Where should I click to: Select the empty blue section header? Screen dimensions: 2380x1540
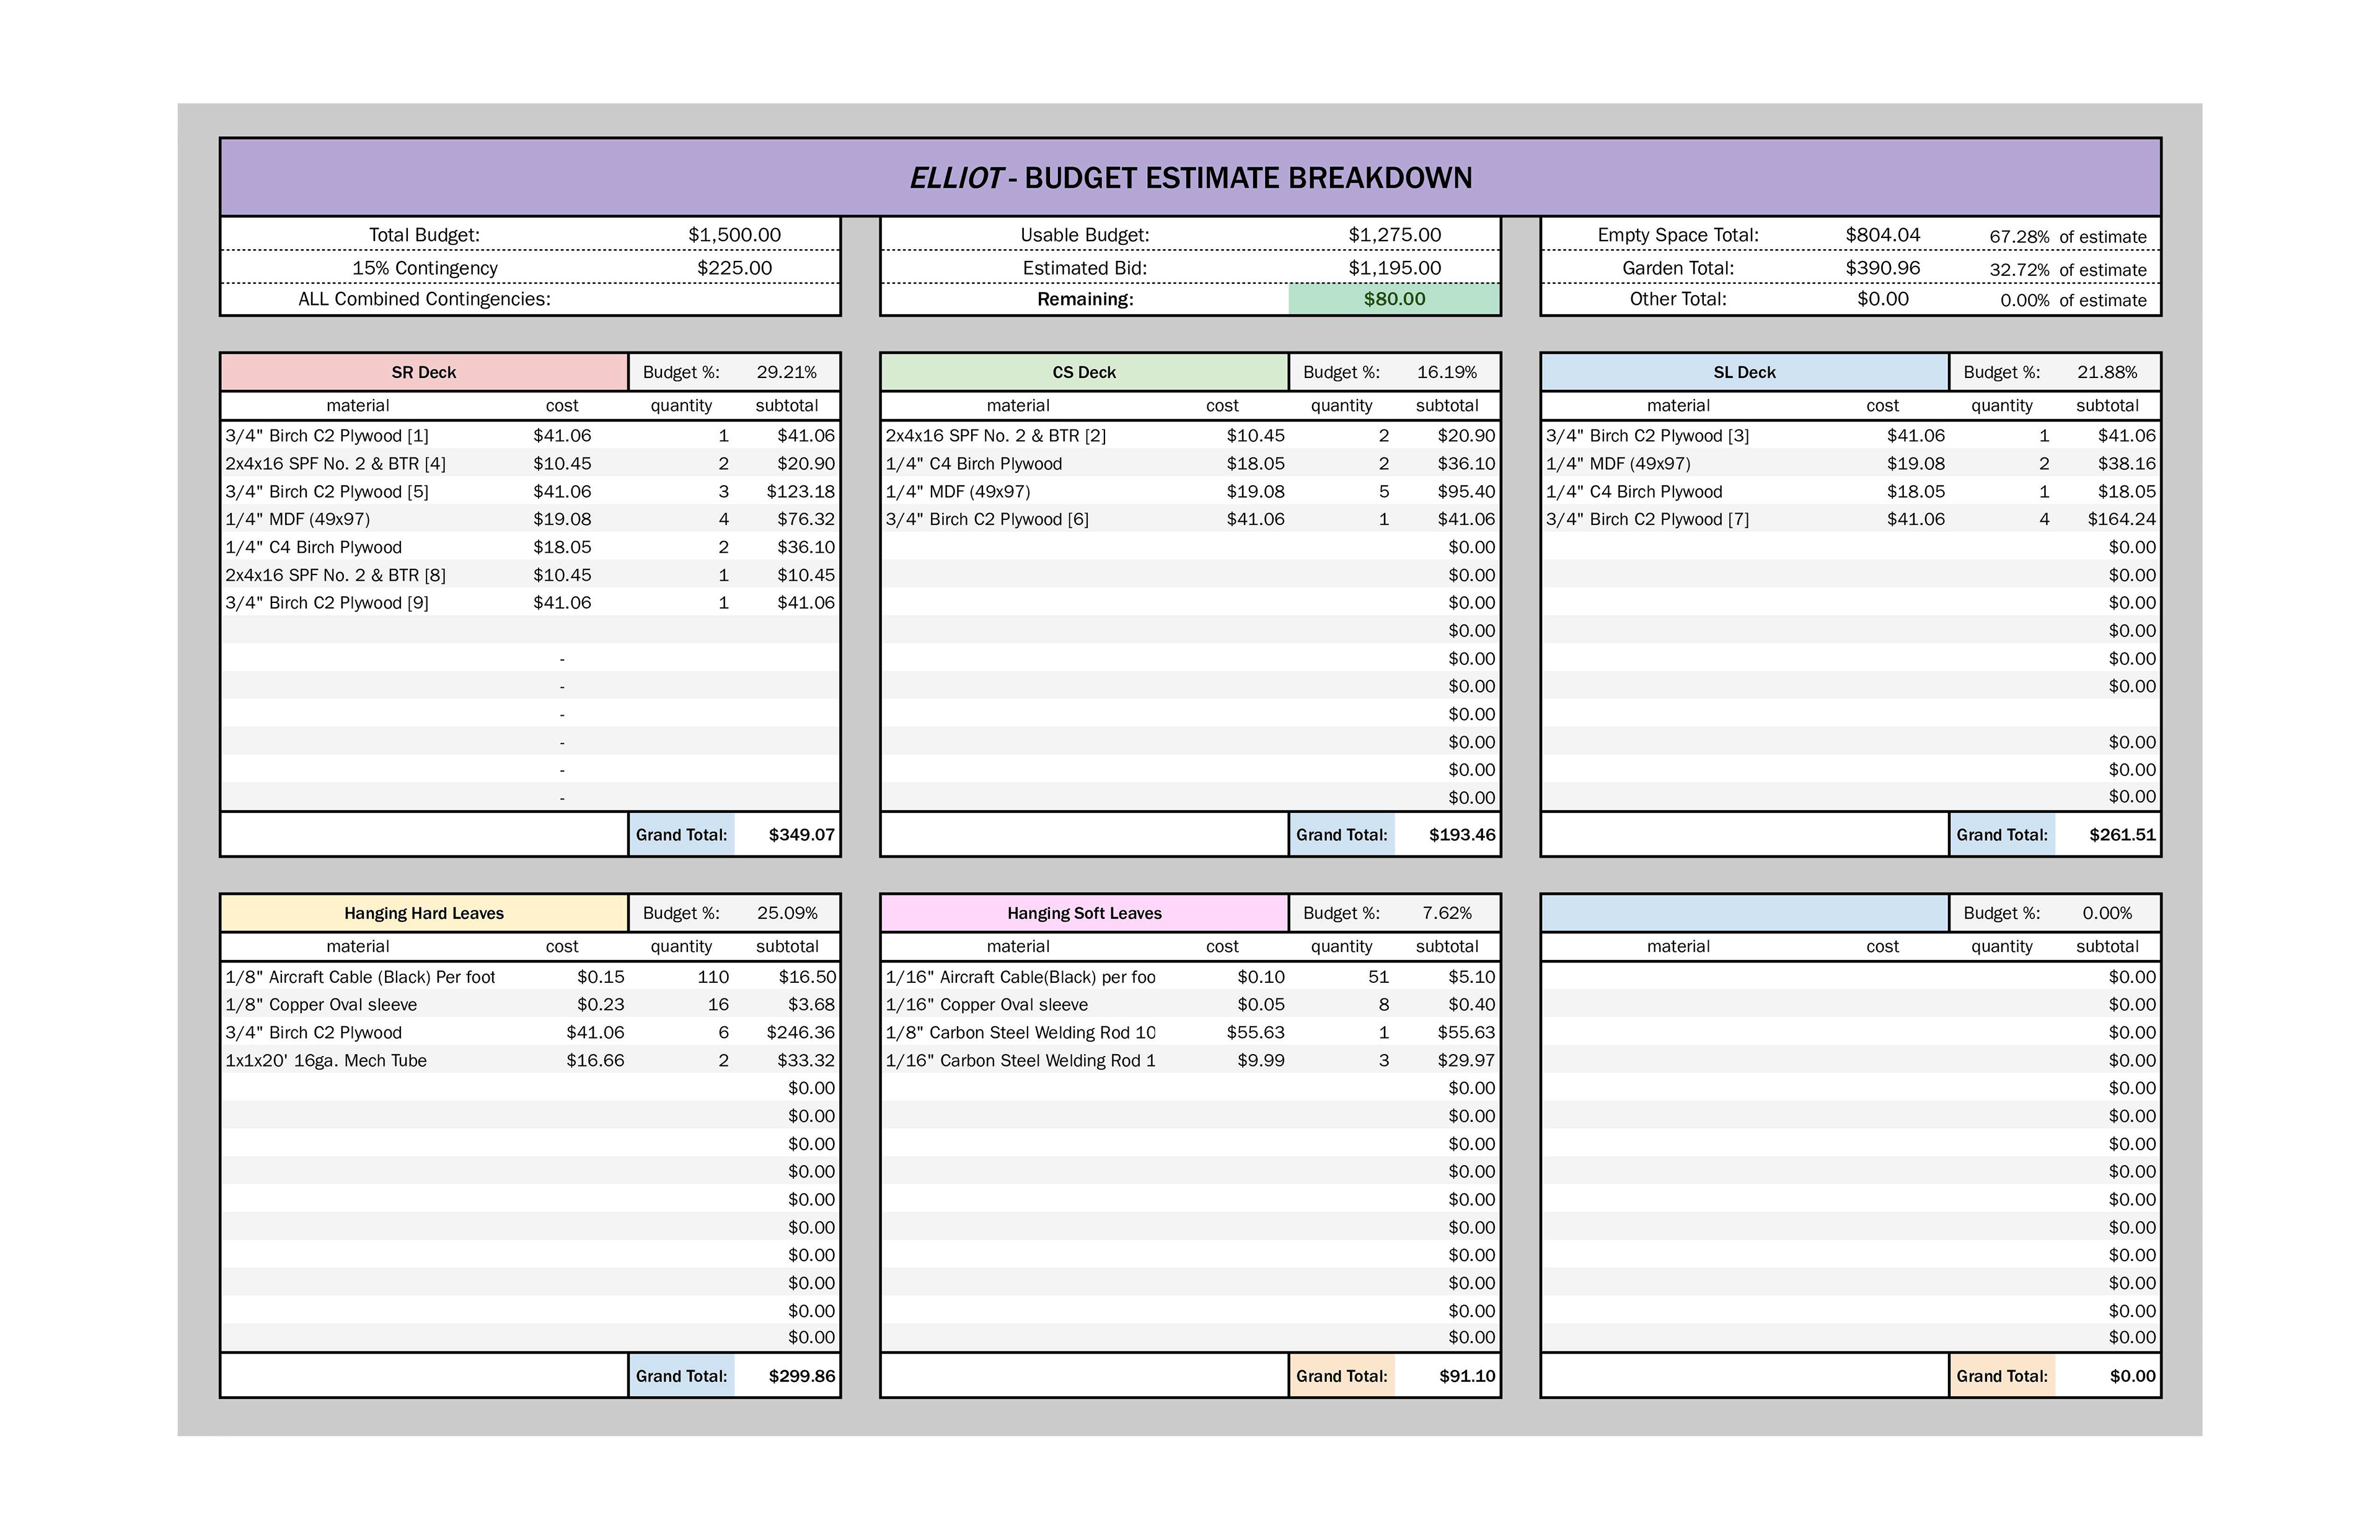tap(1744, 913)
